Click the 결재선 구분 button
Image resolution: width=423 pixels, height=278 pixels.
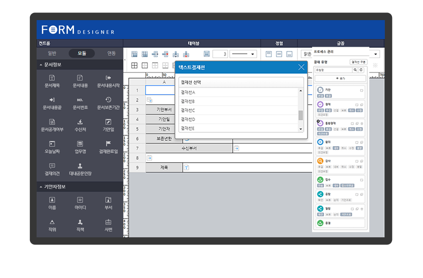pyautogui.click(x=358, y=62)
